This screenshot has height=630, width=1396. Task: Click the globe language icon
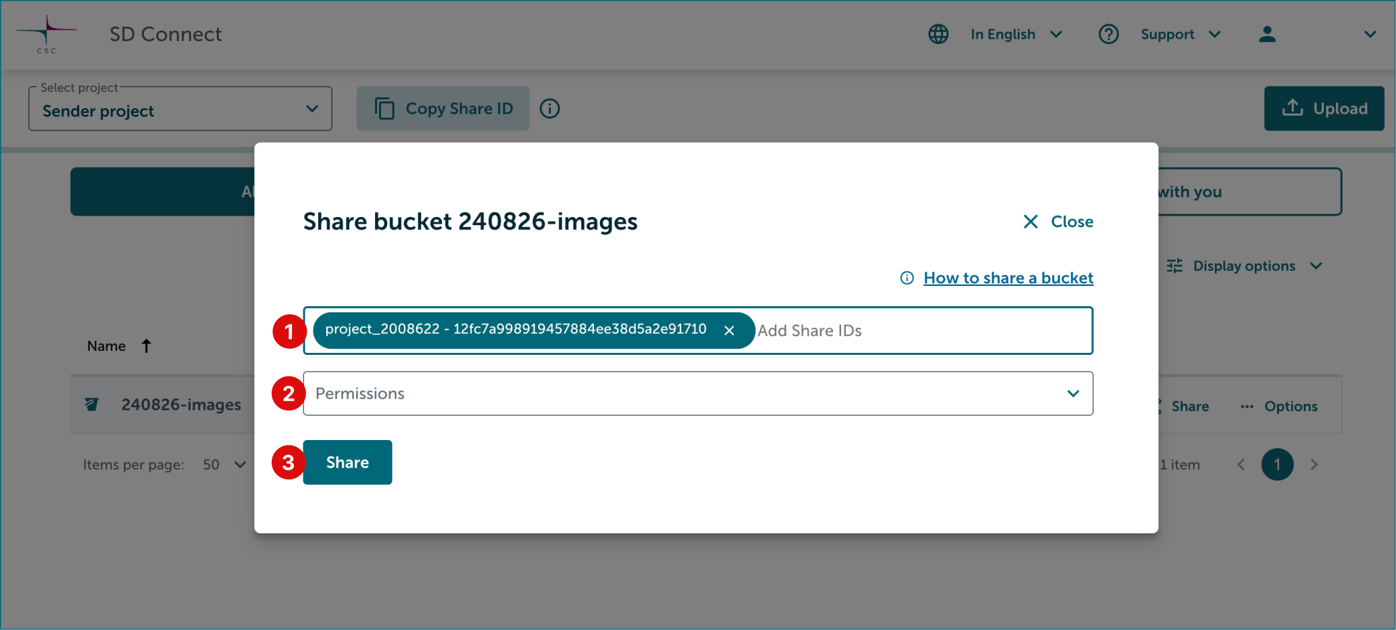click(938, 34)
